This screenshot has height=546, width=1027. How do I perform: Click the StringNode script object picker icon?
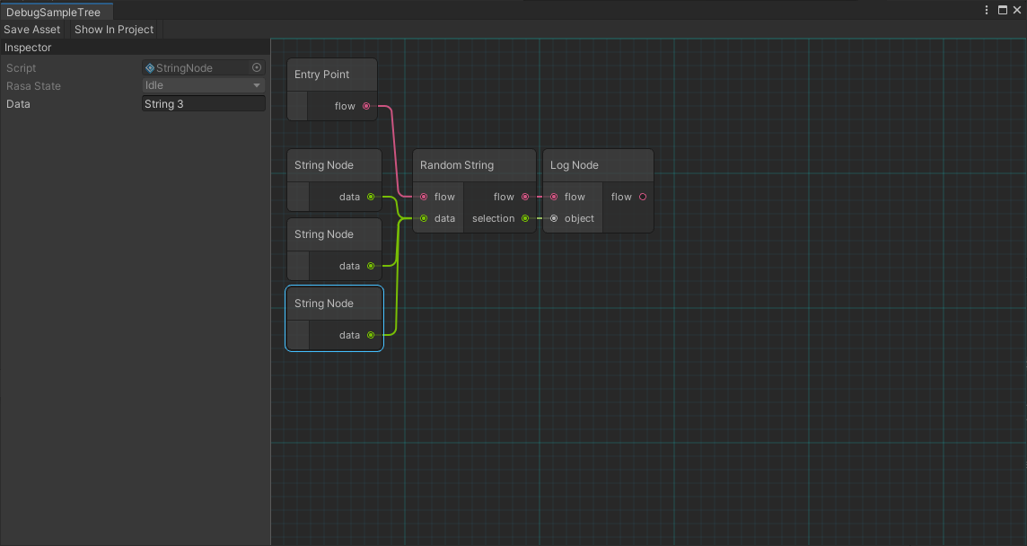[257, 67]
